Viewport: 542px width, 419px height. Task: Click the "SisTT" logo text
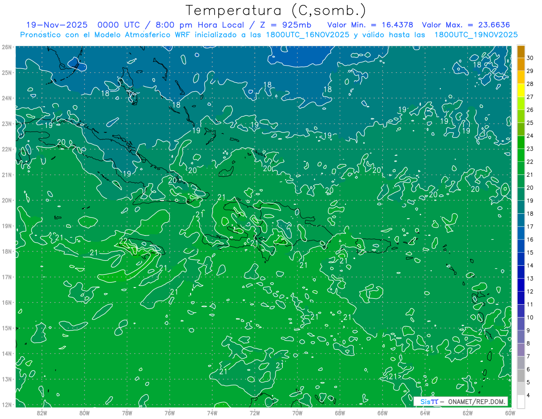(429, 401)
